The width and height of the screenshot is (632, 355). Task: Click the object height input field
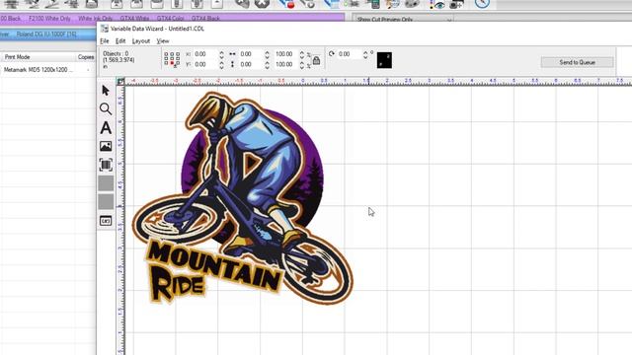251,64
